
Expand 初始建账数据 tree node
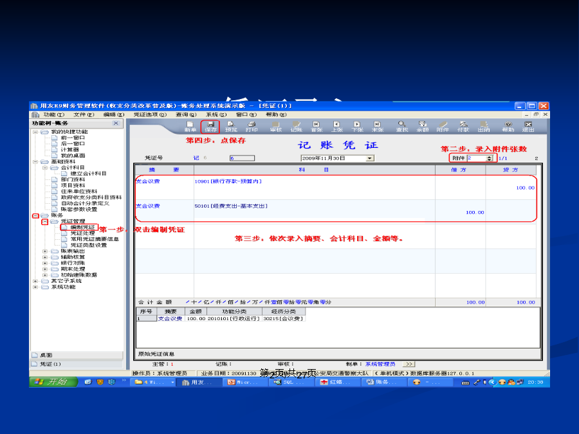click(45, 275)
